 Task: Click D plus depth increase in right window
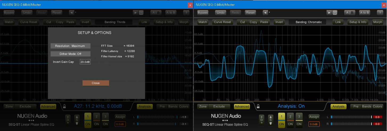pyautogui.click(x=262, y=117)
